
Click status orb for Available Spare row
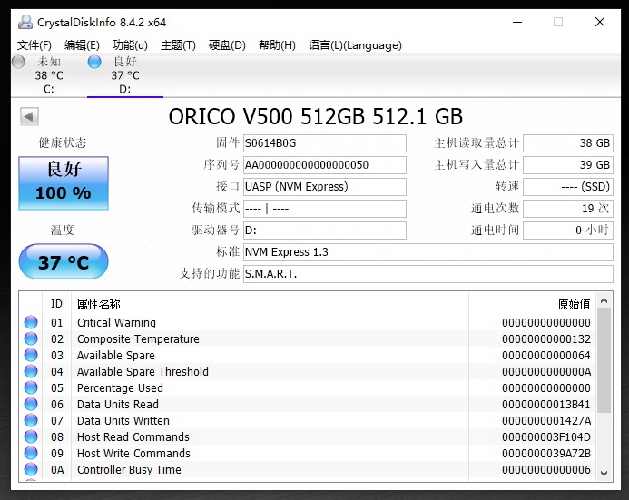coord(31,355)
